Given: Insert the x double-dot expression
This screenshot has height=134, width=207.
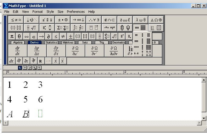Looking at the screenshot, I should point(56,61).
